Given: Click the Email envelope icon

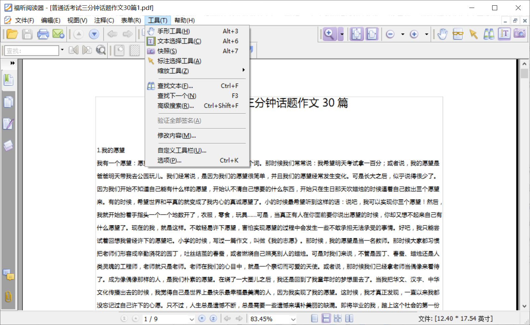Looking at the screenshot, I should 58,34.
